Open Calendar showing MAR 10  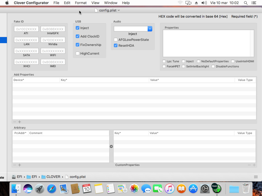pyautogui.click(x=87, y=189)
